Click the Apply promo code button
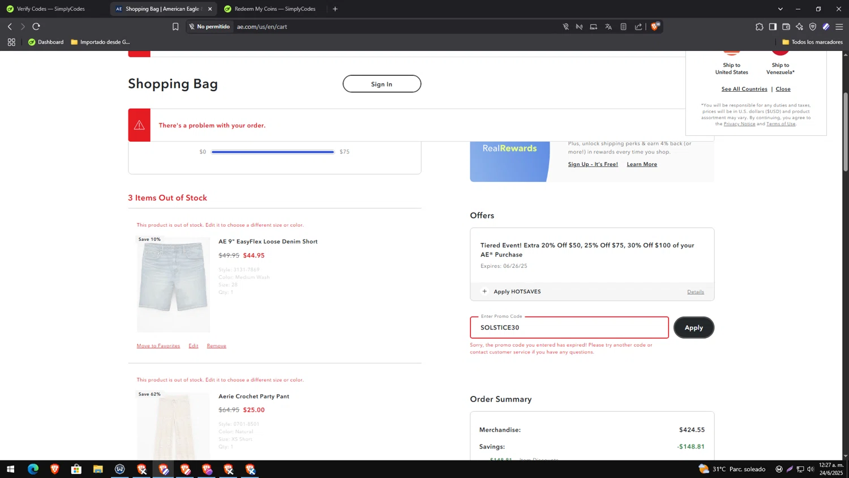 (693, 327)
